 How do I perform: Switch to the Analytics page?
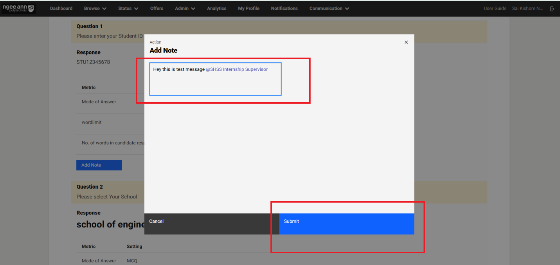(216, 9)
